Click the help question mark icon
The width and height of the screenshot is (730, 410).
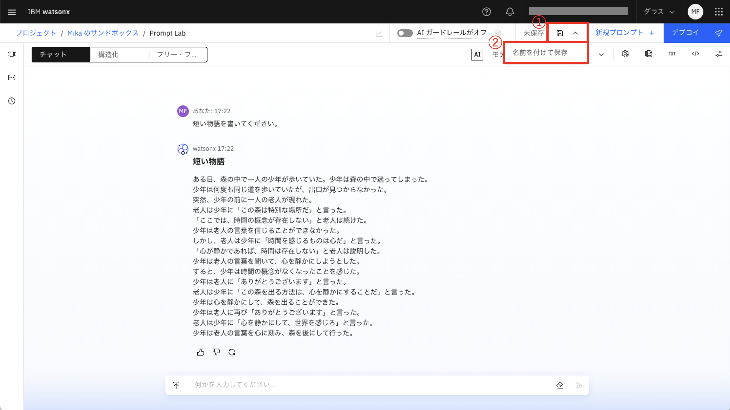coord(486,12)
